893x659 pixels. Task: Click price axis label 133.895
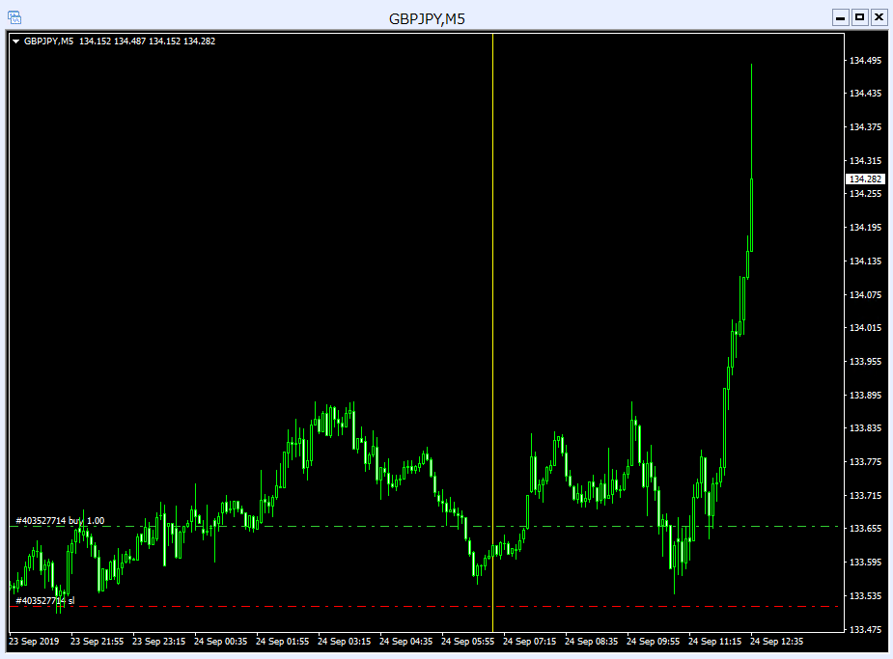click(865, 395)
